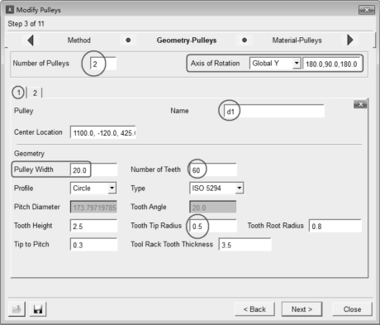
Task: Click the Back button
Action: pos(254,309)
